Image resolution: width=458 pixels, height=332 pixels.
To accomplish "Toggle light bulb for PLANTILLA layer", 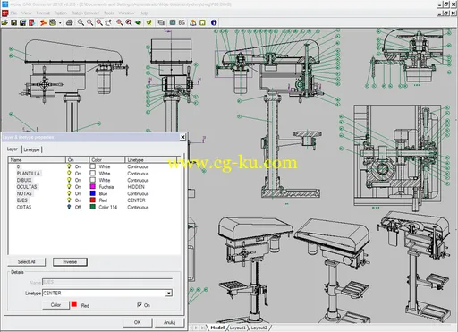I will pos(69,174).
